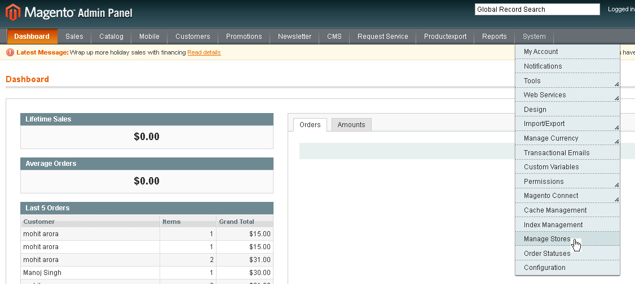The image size is (635, 284).
Task: Open Index Management
Action: coord(567,224)
